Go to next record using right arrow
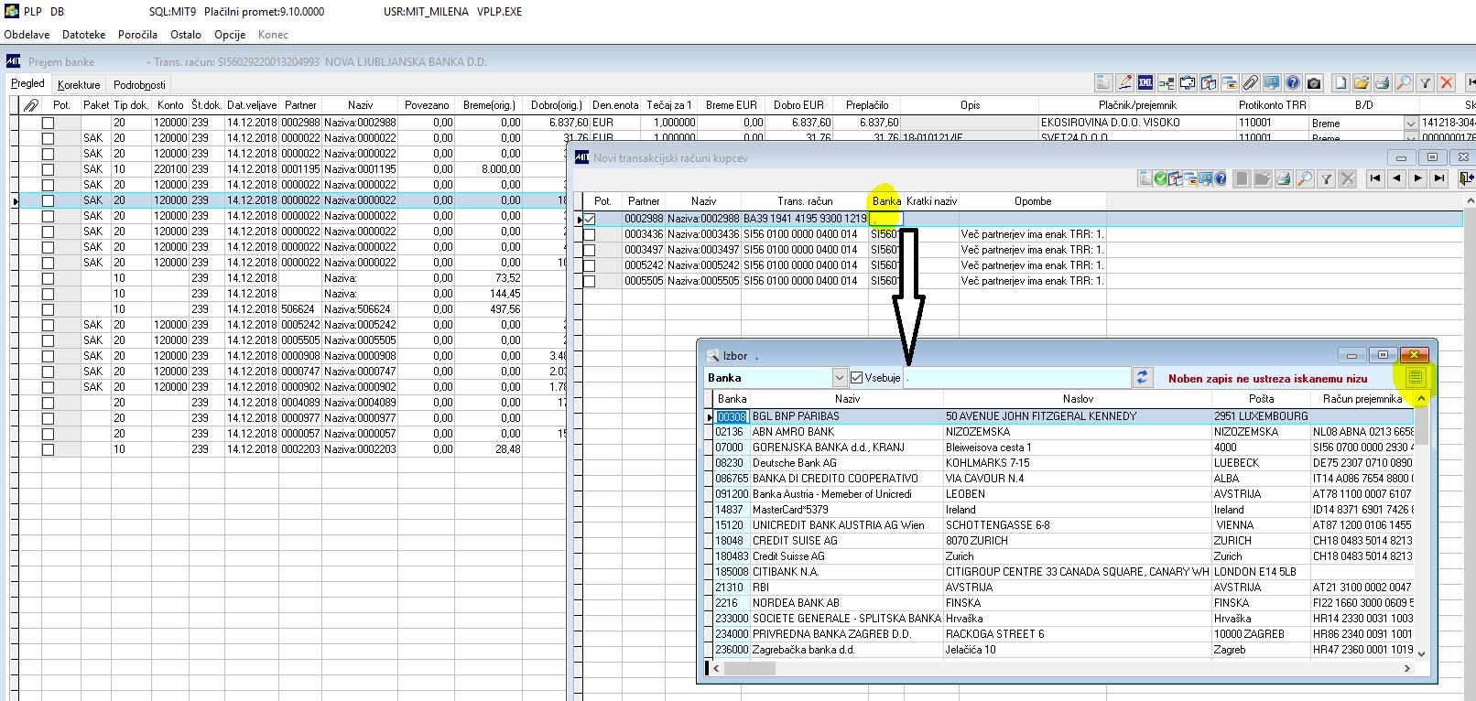Screen dimensions: 1476x701 click(x=1417, y=178)
